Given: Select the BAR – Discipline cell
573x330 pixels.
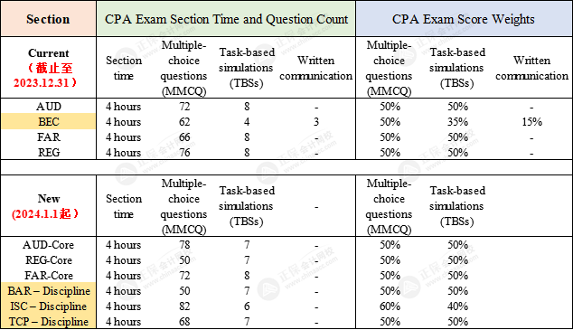Looking at the screenshot, I should point(48,290).
